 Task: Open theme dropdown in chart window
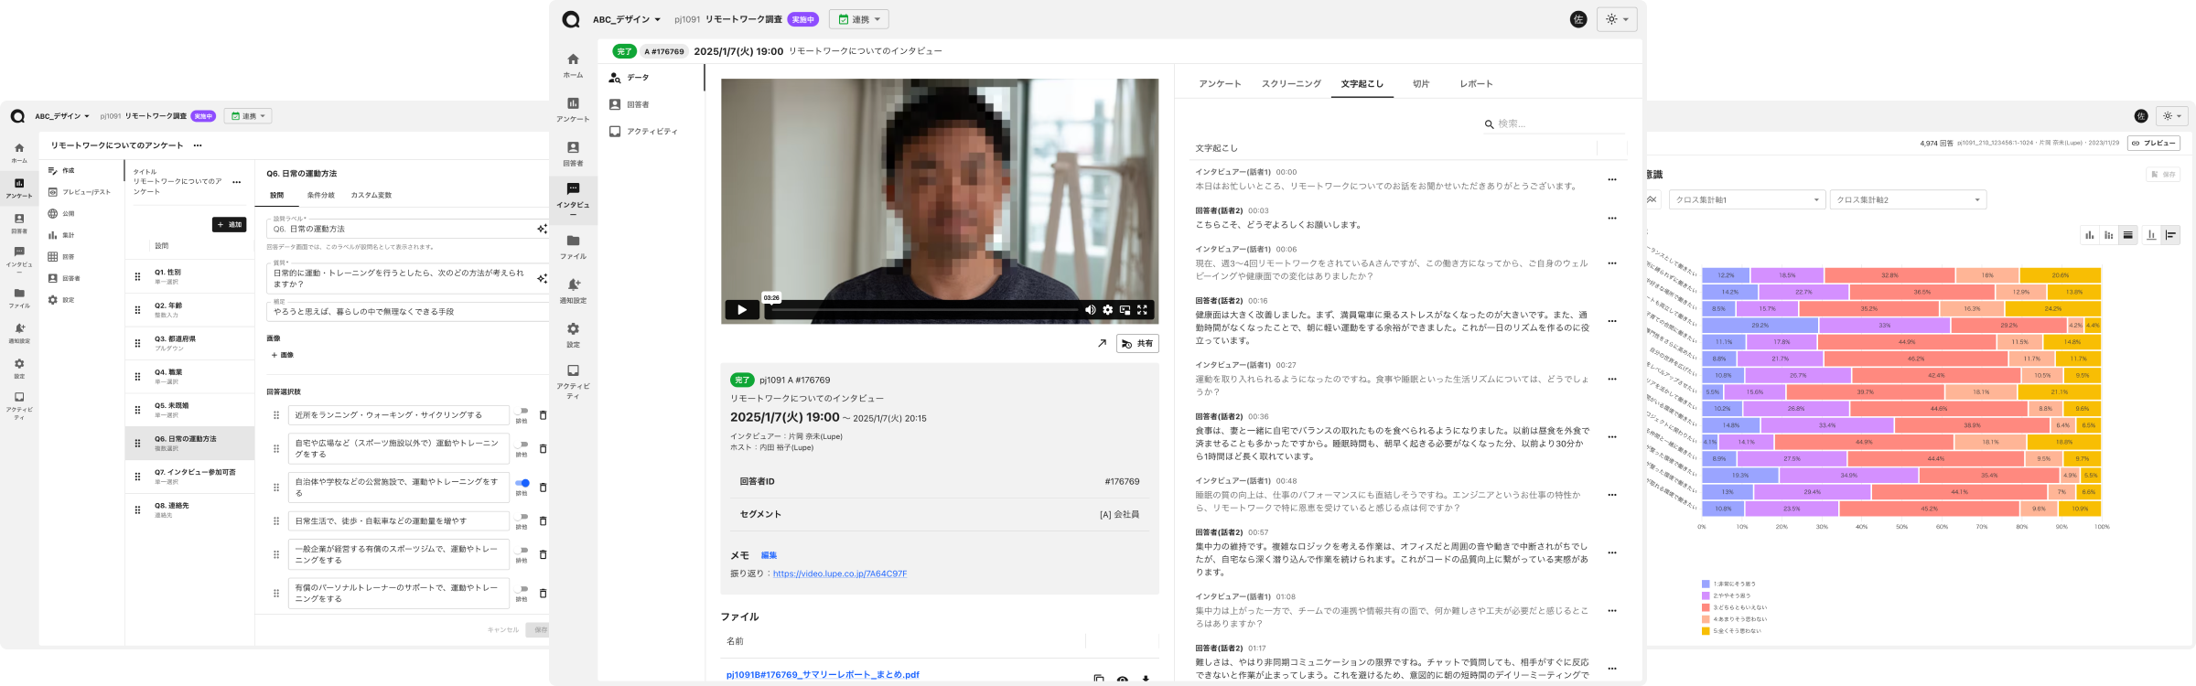pyautogui.click(x=2173, y=116)
